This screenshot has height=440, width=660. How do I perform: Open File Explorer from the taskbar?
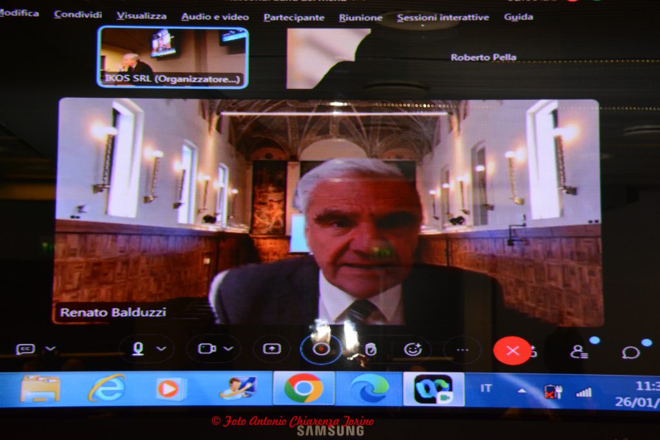click(x=40, y=388)
